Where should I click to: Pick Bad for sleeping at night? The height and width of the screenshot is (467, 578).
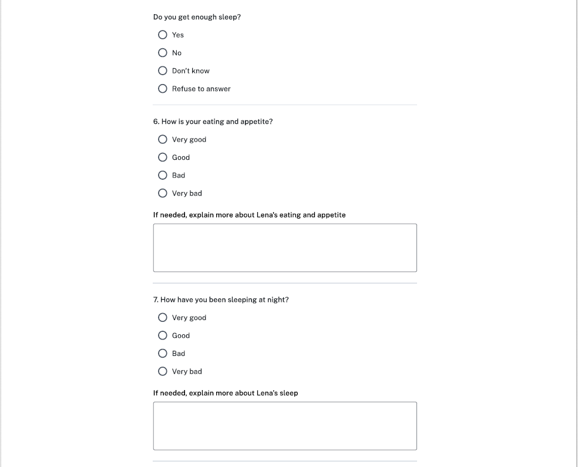click(163, 354)
